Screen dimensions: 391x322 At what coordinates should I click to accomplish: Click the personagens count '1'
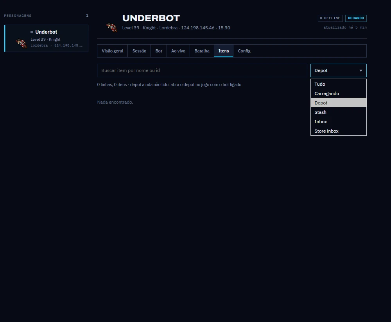click(87, 16)
